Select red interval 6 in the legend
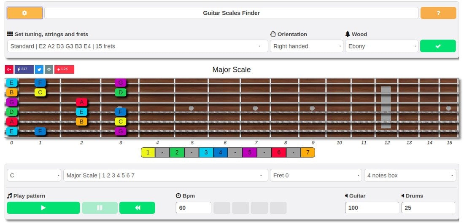Viewport: 464px width, 224px height. (x=278, y=152)
